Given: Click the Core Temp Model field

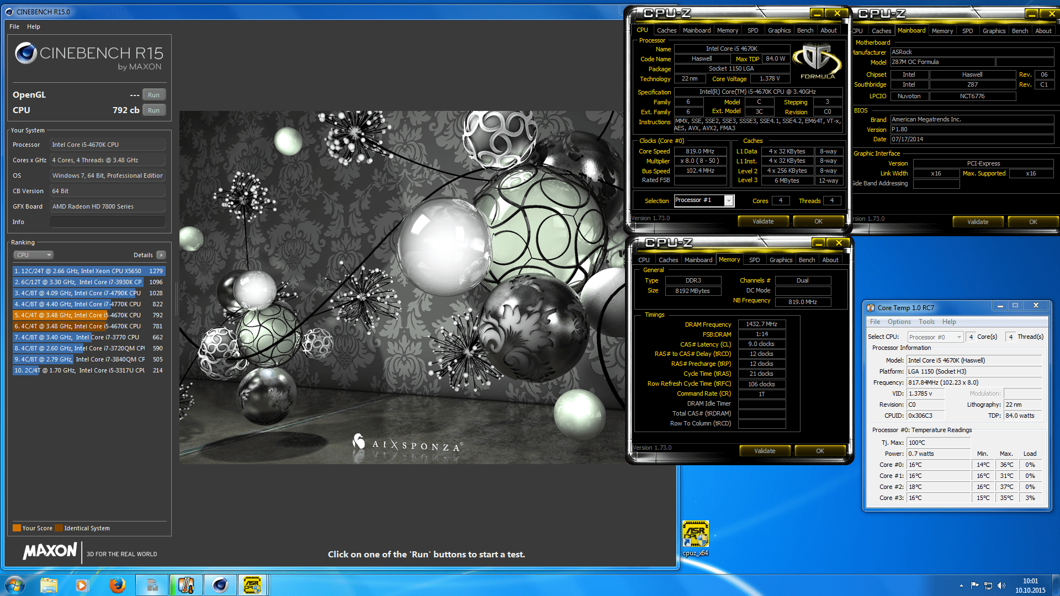Looking at the screenshot, I should 974,360.
